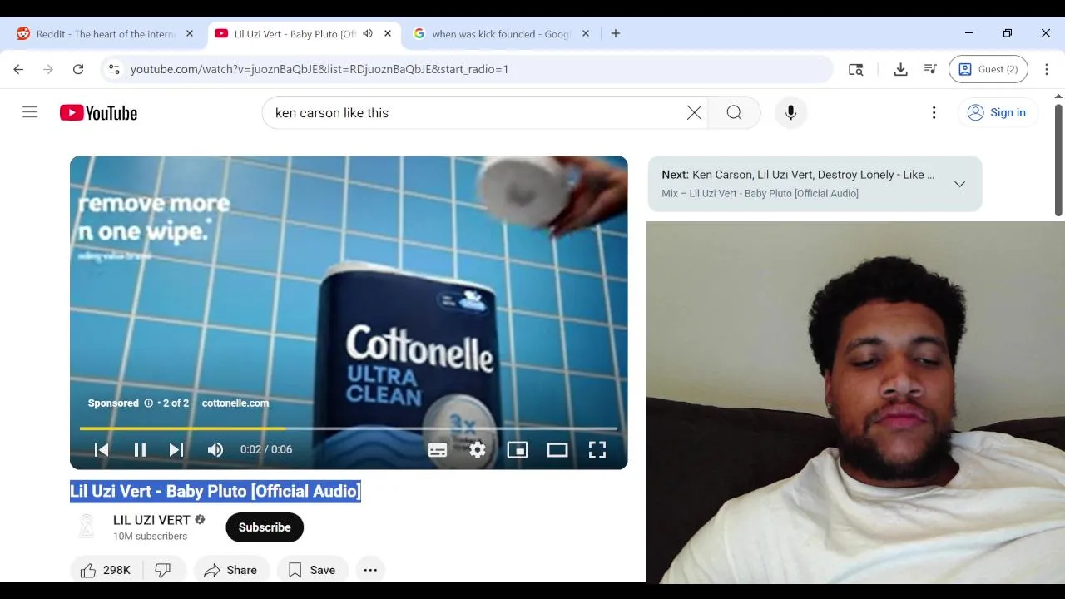Open Google Lens page search icon

[x=855, y=69]
